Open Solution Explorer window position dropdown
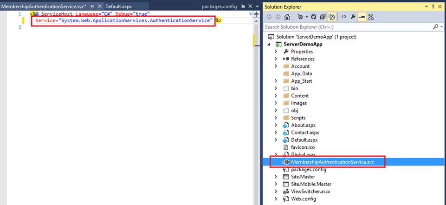446x205 pixels. point(427,7)
